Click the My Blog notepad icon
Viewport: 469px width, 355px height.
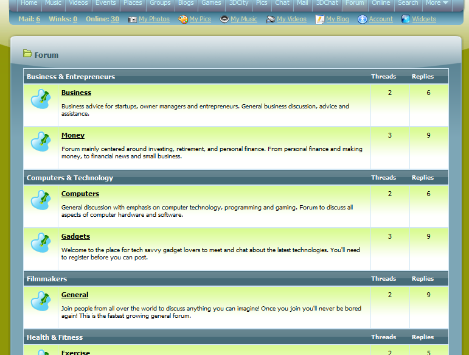(320, 19)
